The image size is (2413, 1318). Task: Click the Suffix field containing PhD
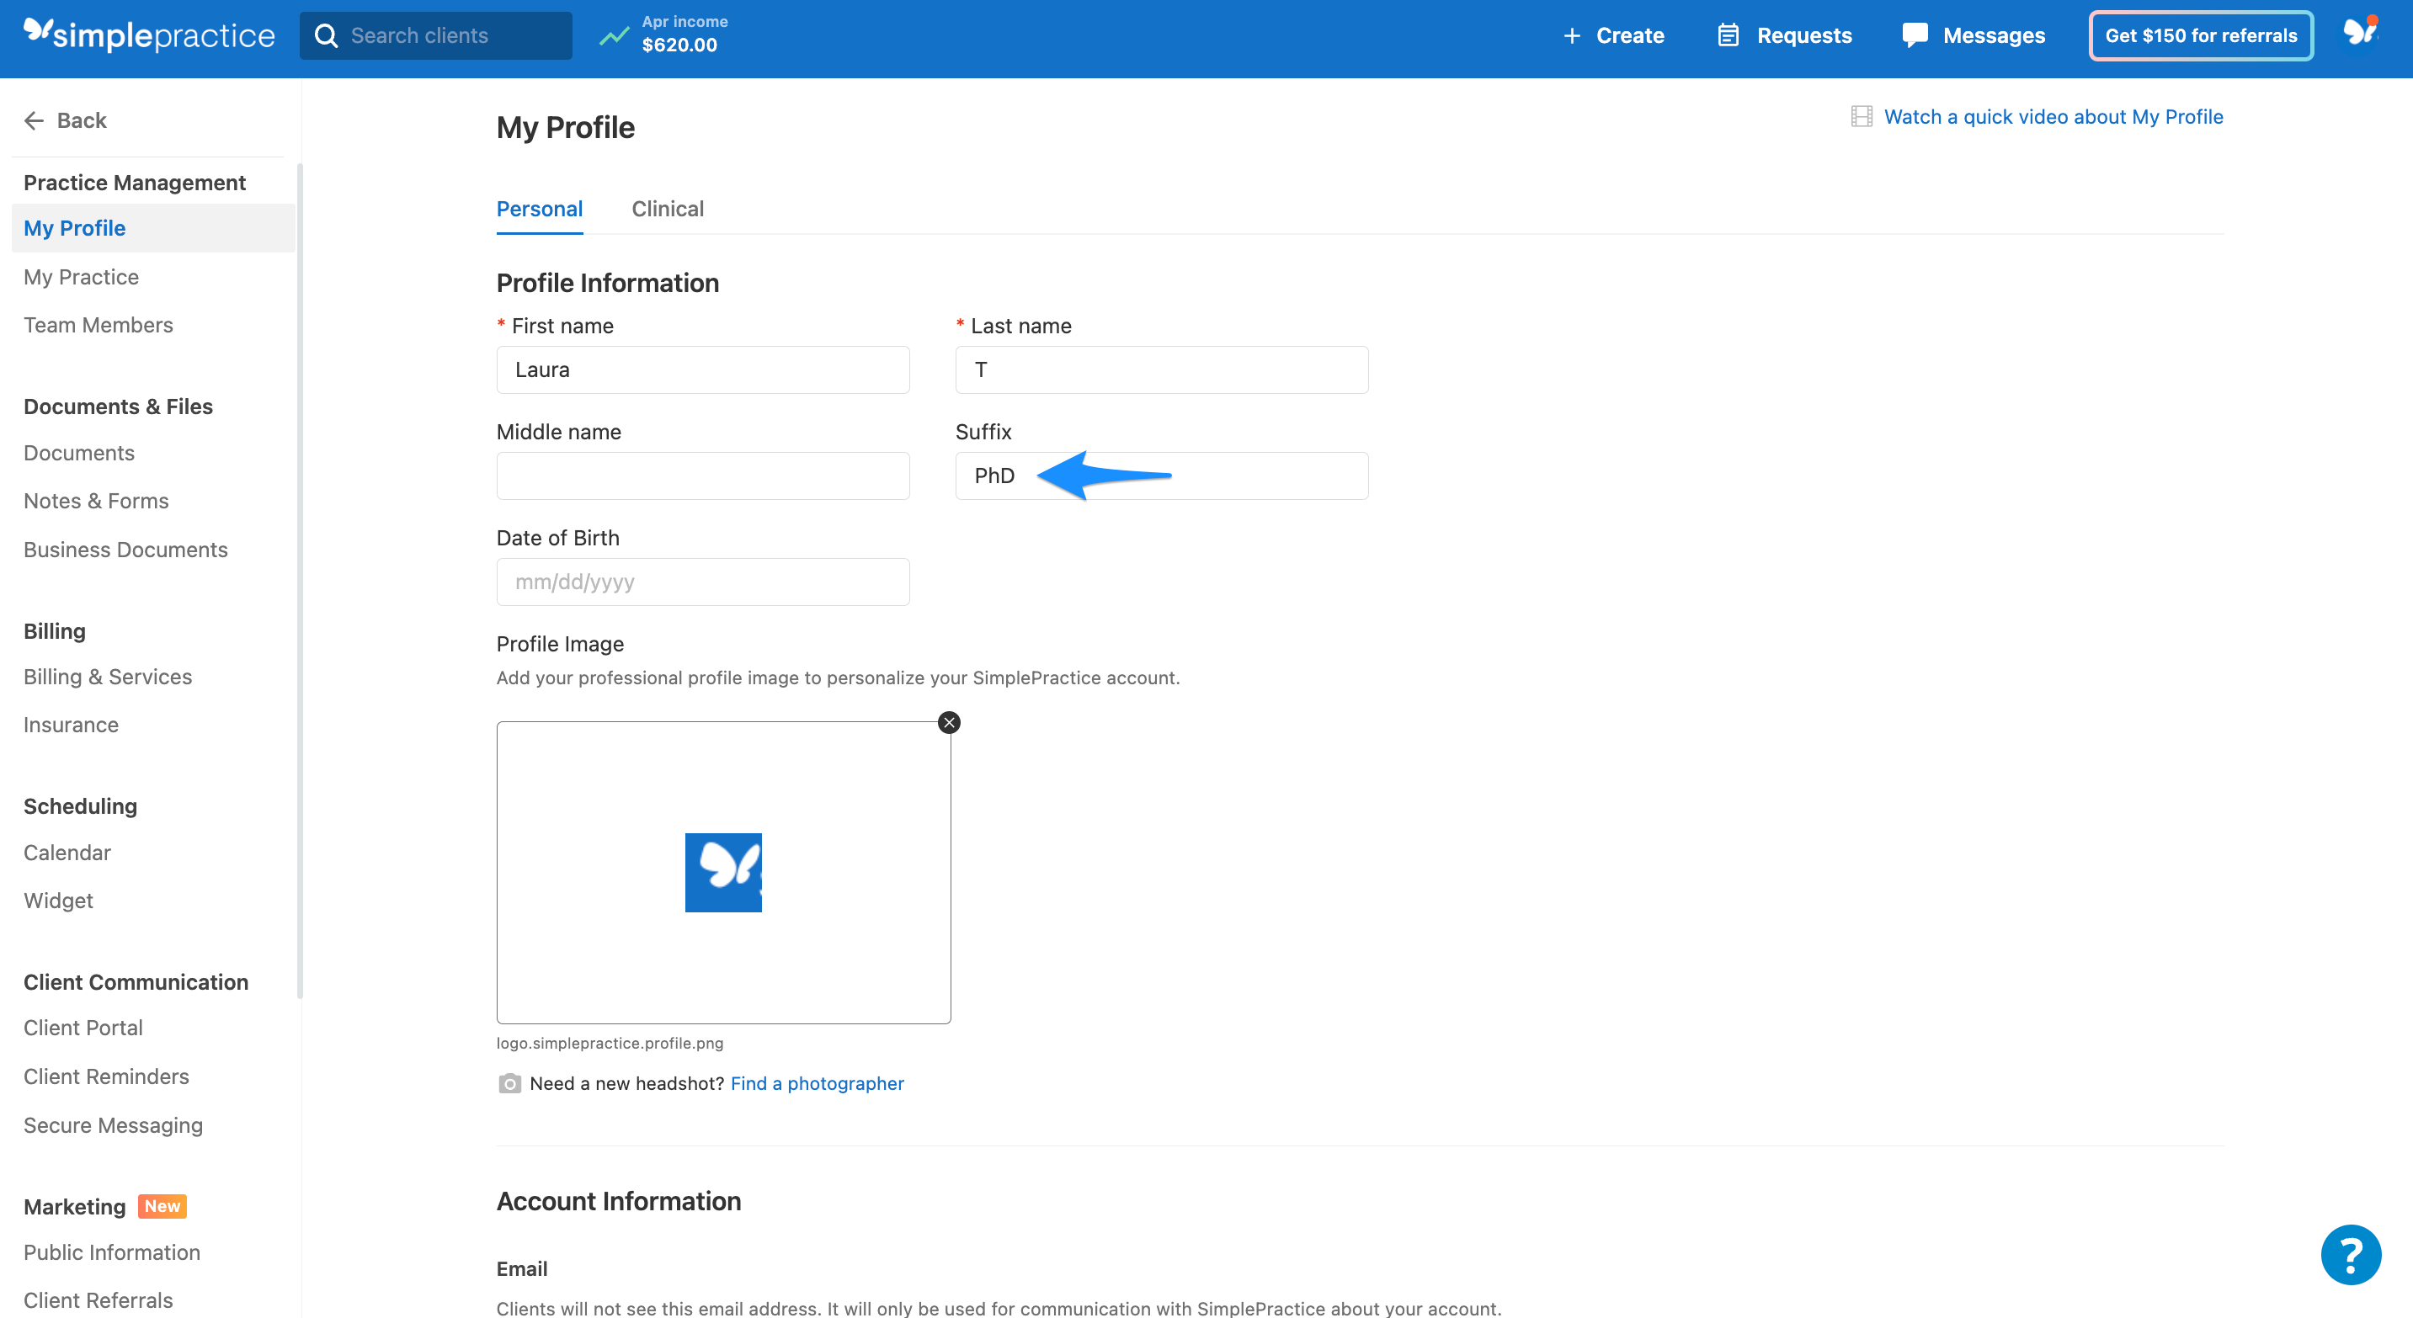1162,476
